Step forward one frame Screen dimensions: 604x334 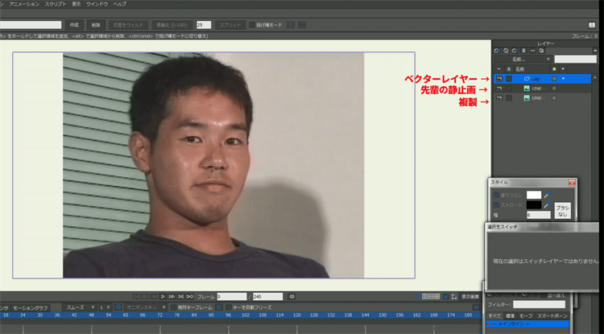click(172, 297)
